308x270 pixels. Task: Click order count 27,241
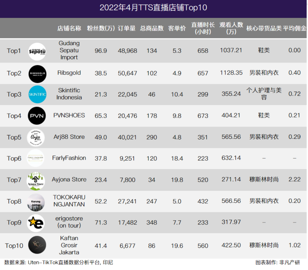click(127, 201)
